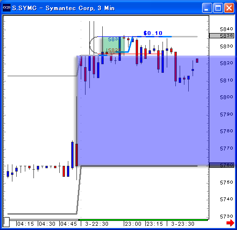This screenshot has height=230, width=237.
Task: Click the 5830 price scale label
Action: point(226,46)
